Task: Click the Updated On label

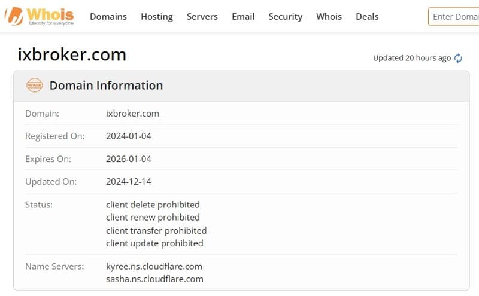Action: click(51, 182)
